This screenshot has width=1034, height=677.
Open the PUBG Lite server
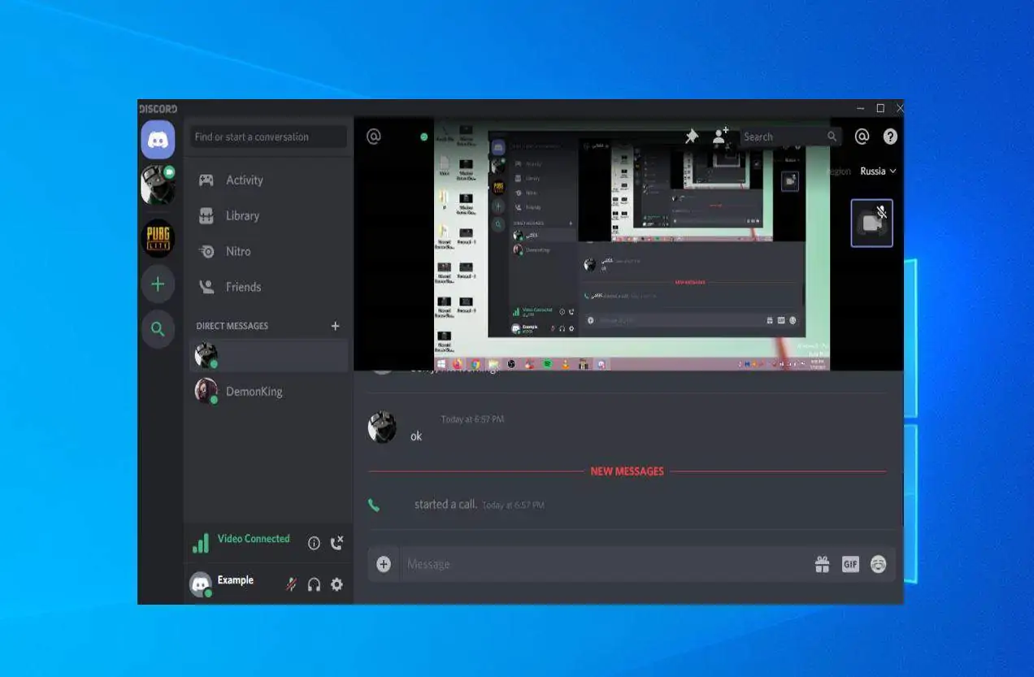coord(159,238)
